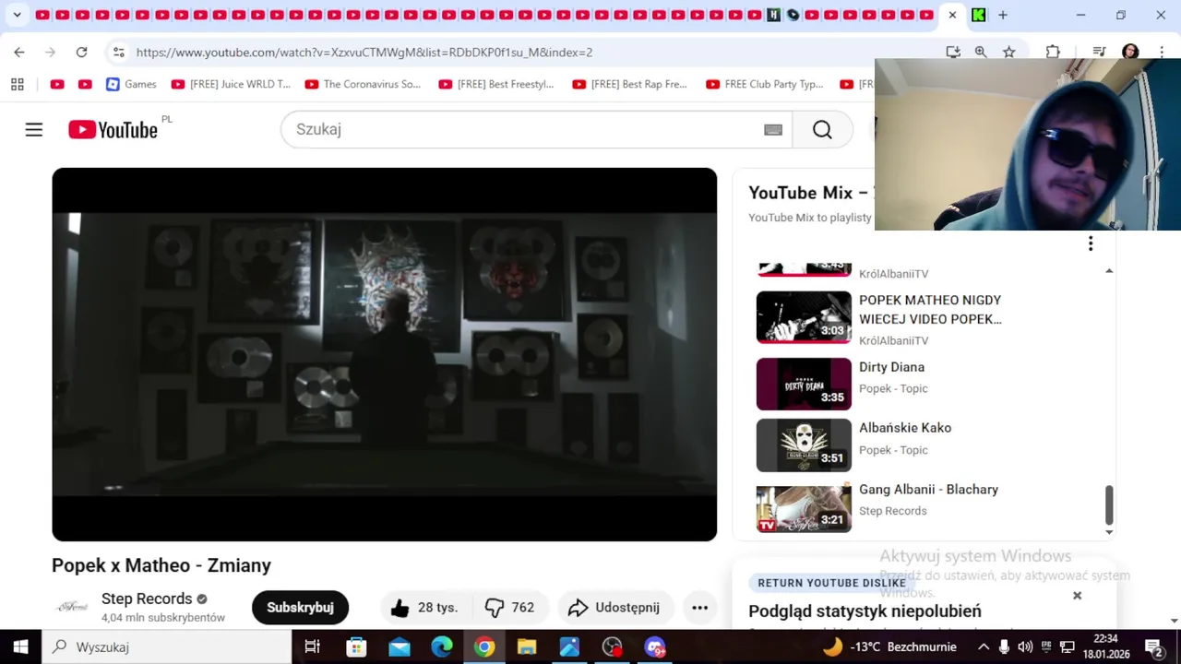Play the Dirty Diana thumbnail
The height and width of the screenshot is (664, 1181).
[804, 385]
